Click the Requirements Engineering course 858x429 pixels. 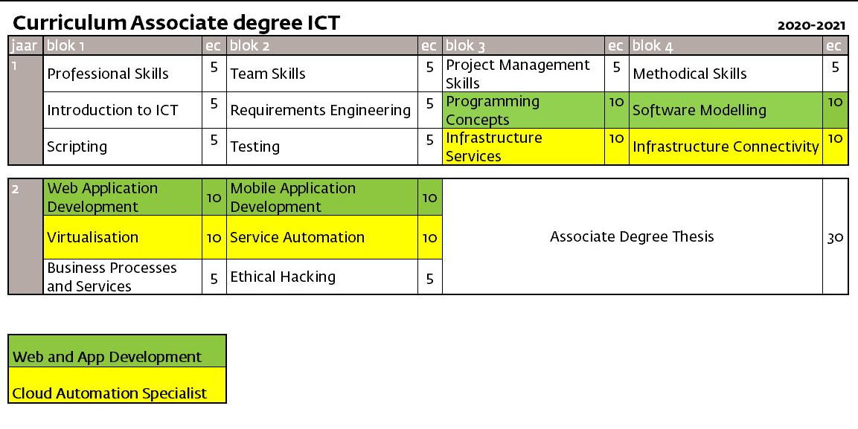coord(320,110)
